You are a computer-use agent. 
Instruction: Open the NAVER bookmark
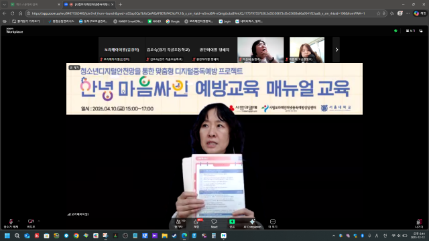click(x=154, y=21)
